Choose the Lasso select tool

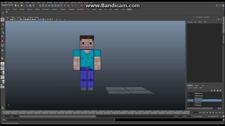[x=2, y=24]
